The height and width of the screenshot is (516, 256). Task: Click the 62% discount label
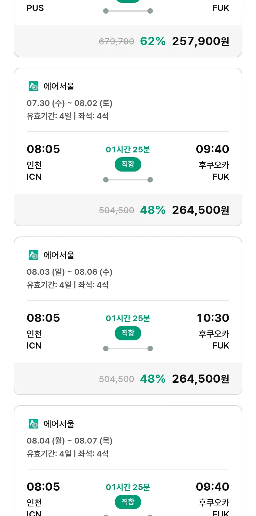click(153, 41)
